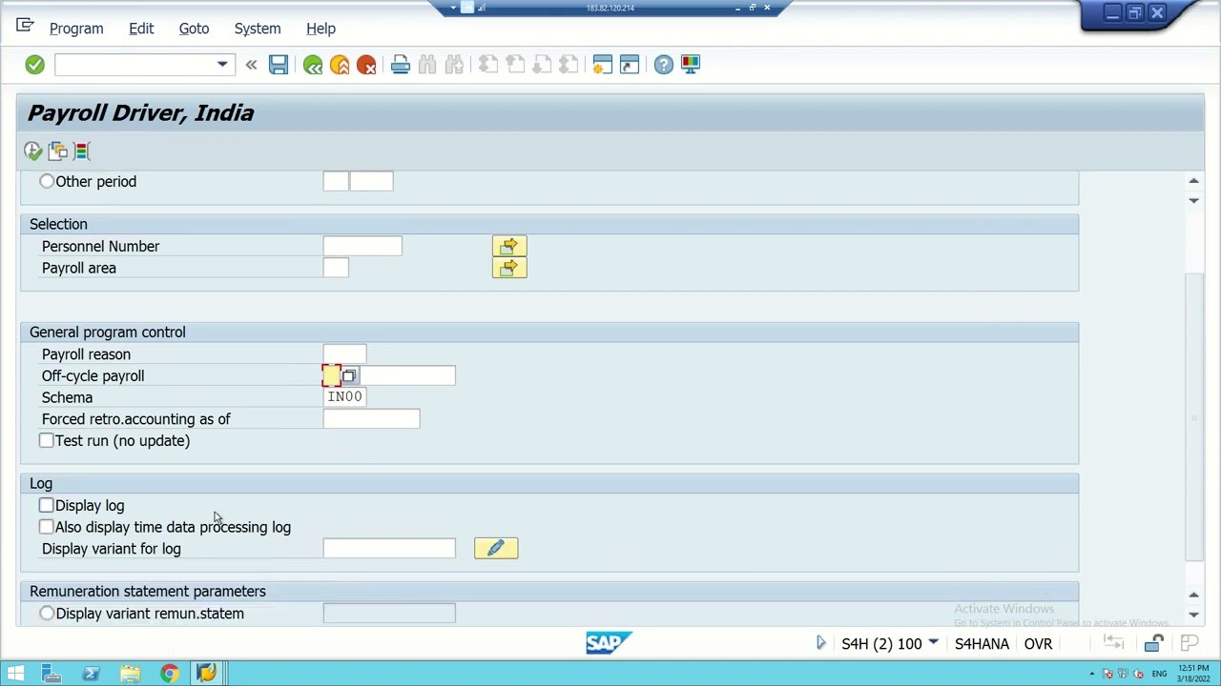Click the Payroll area input field

pyautogui.click(x=336, y=268)
